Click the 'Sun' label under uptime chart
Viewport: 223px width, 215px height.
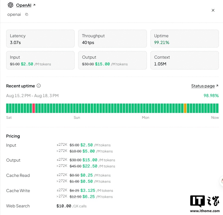tap(77, 118)
